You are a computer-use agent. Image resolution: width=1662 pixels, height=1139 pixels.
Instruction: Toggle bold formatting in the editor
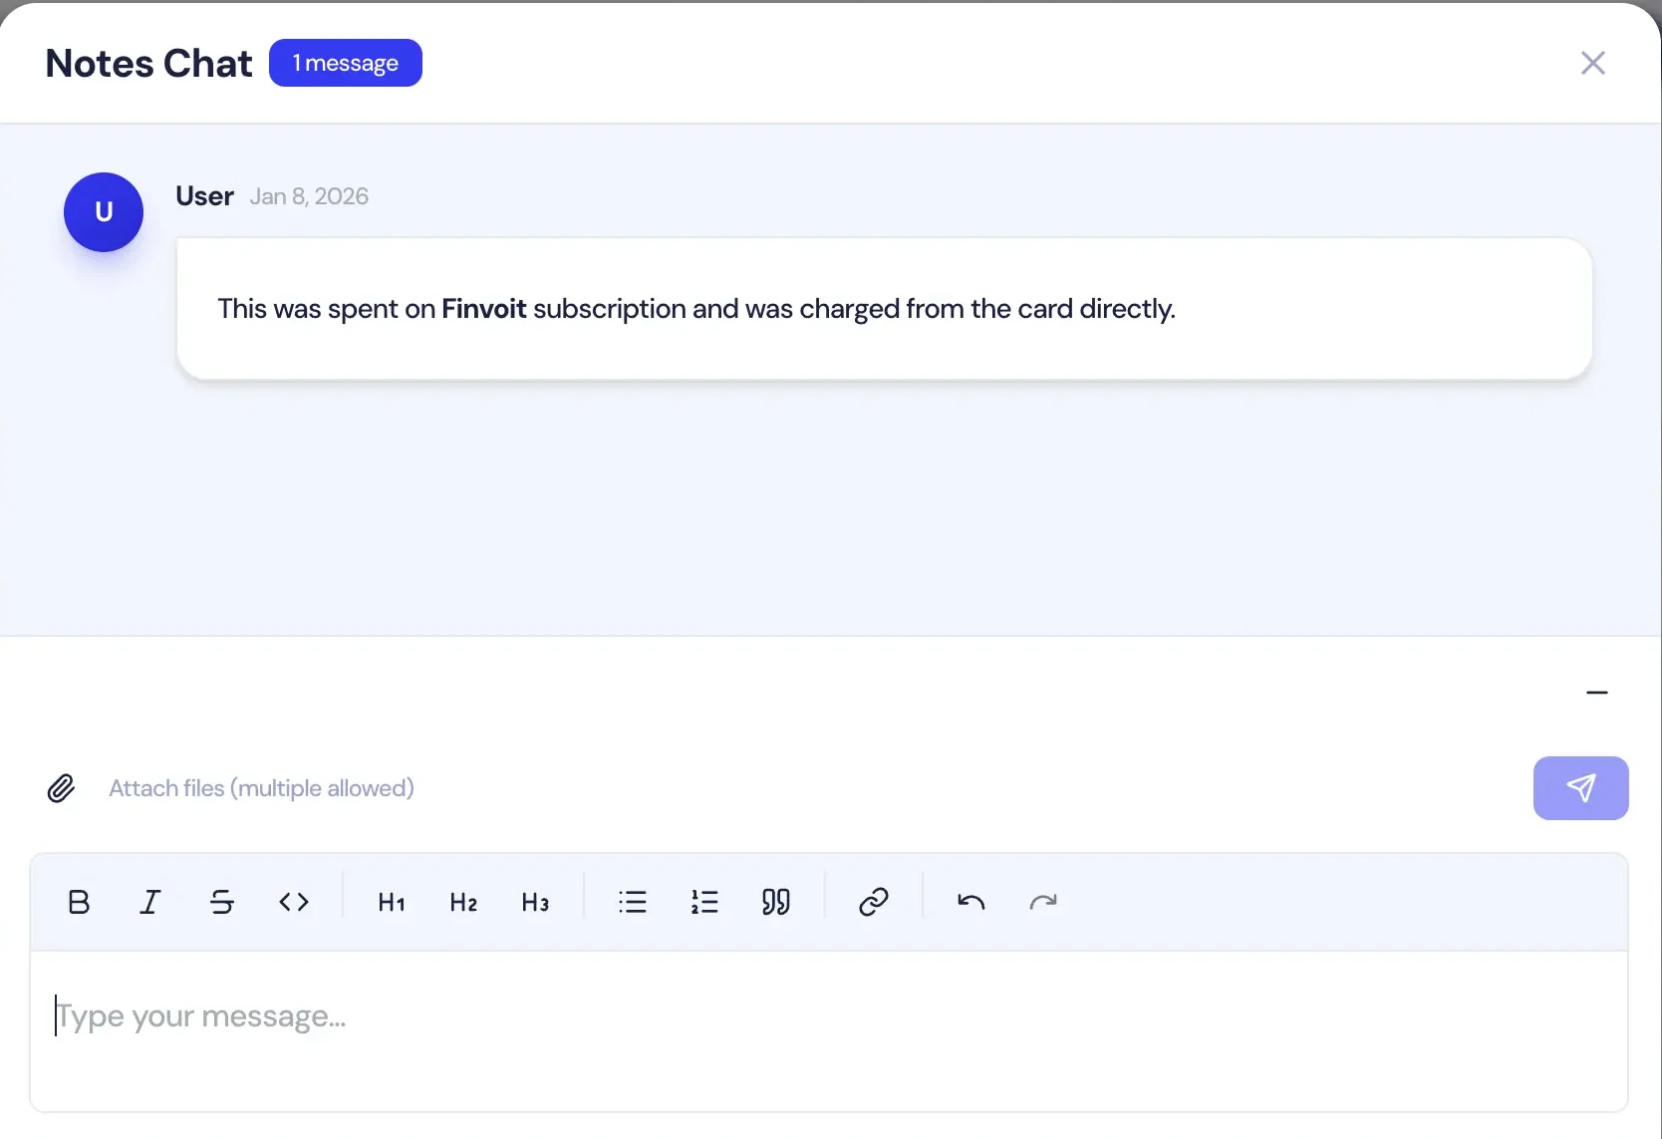click(x=79, y=902)
